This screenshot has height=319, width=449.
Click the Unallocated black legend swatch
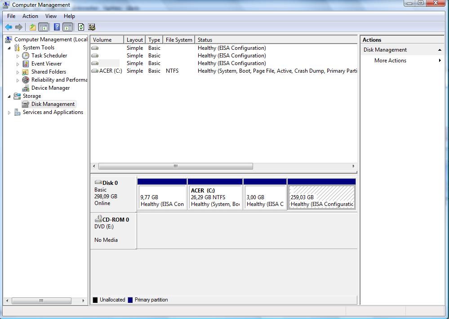95,300
